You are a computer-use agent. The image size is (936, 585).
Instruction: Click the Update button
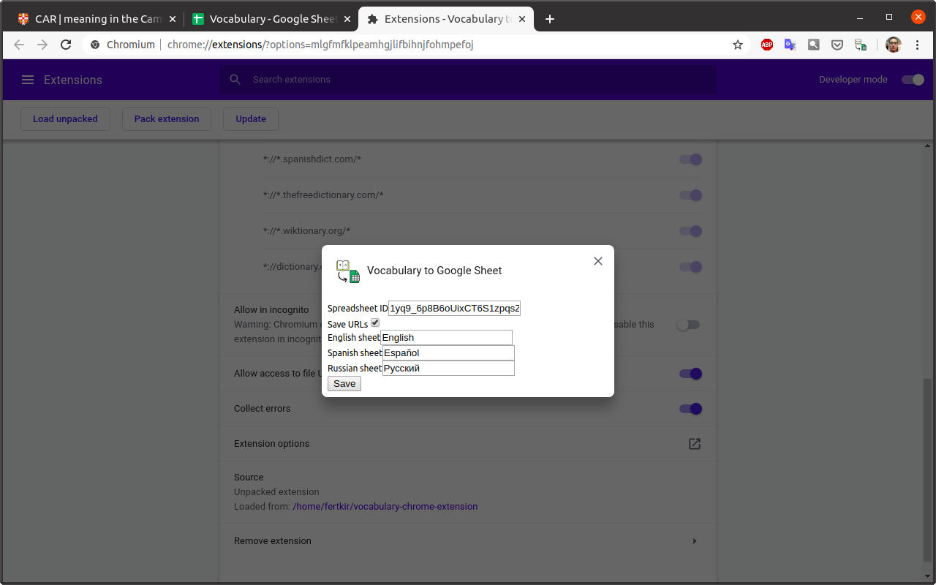(251, 119)
